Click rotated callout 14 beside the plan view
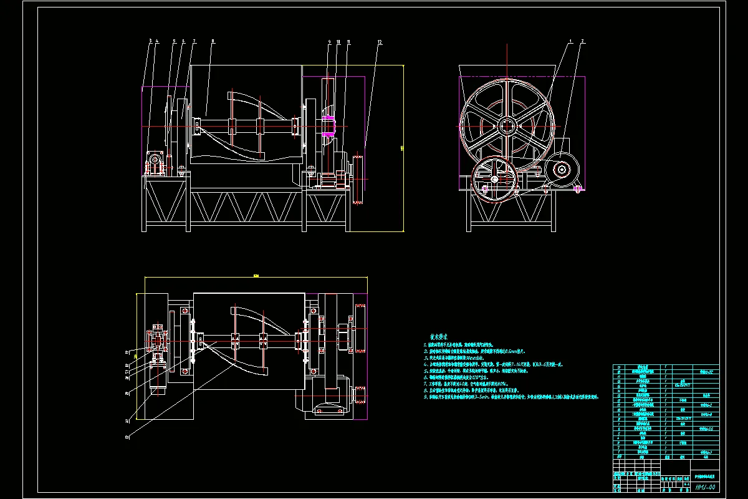Image resolution: width=748 pixels, height=499 pixels. pos(127,421)
